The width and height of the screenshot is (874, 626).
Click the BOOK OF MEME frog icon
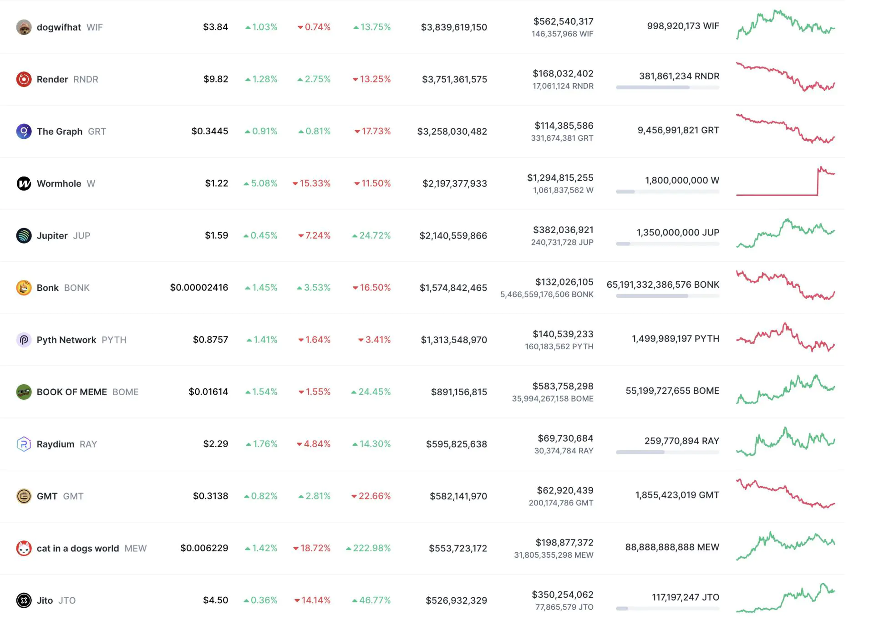point(24,392)
